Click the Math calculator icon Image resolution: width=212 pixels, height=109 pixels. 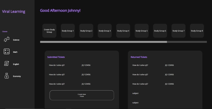coord(7,51)
